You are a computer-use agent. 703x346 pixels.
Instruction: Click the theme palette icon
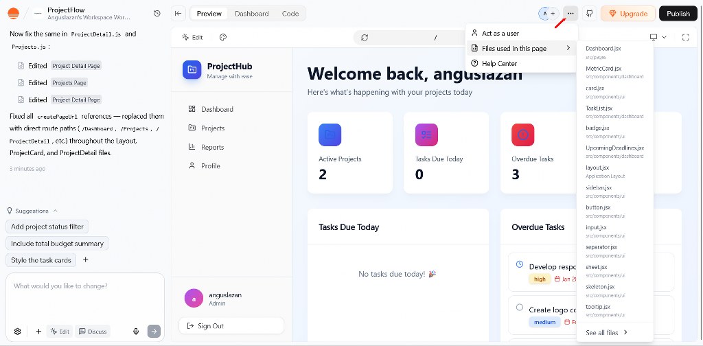coord(223,37)
